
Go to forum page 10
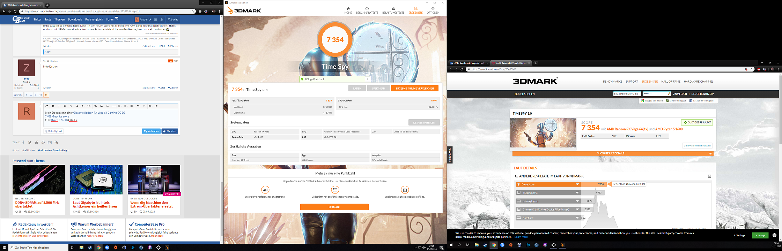click(40, 95)
